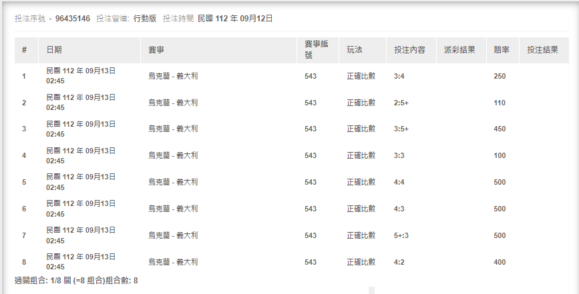
Task: Select bet content 4:2
Action: point(399,262)
